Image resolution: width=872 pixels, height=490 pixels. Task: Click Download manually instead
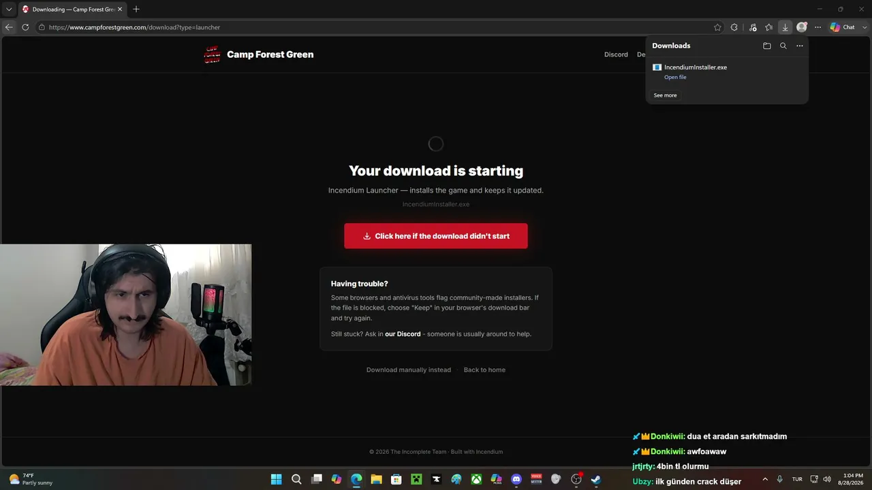click(409, 370)
